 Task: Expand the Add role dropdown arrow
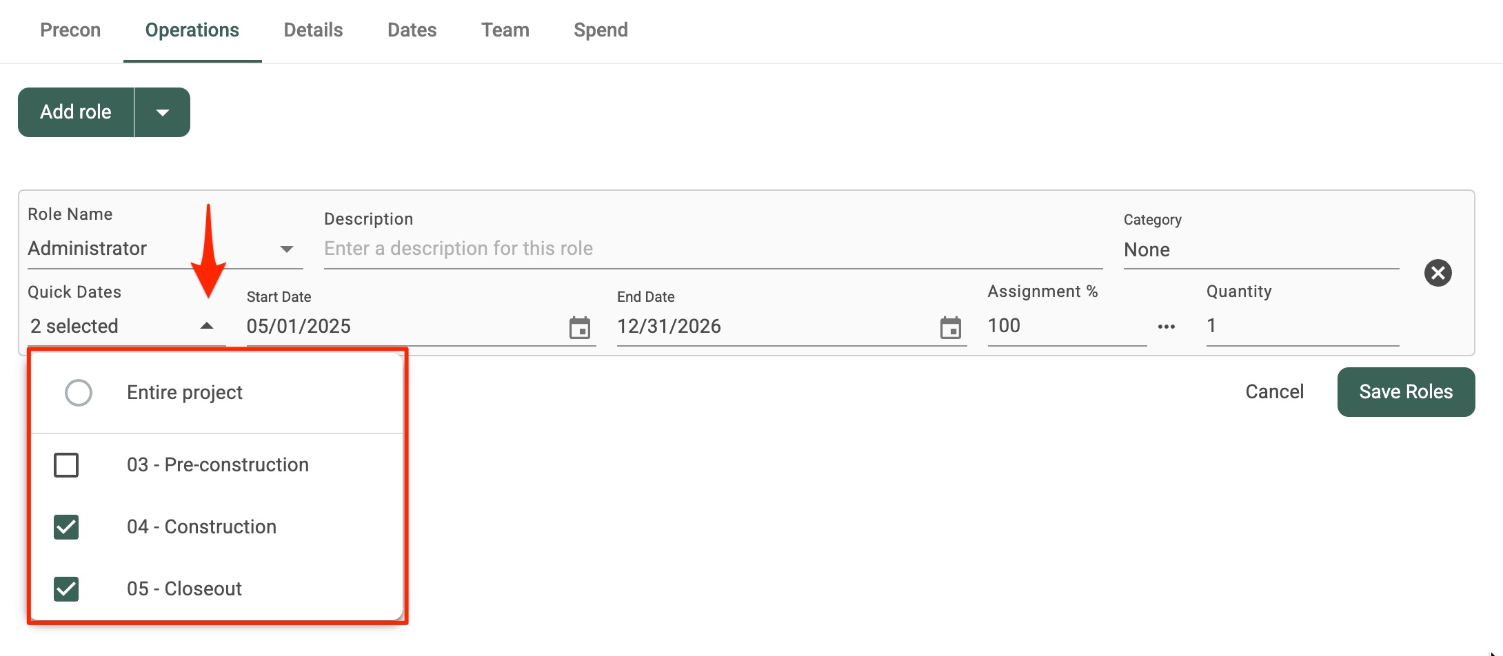coord(163,112)
